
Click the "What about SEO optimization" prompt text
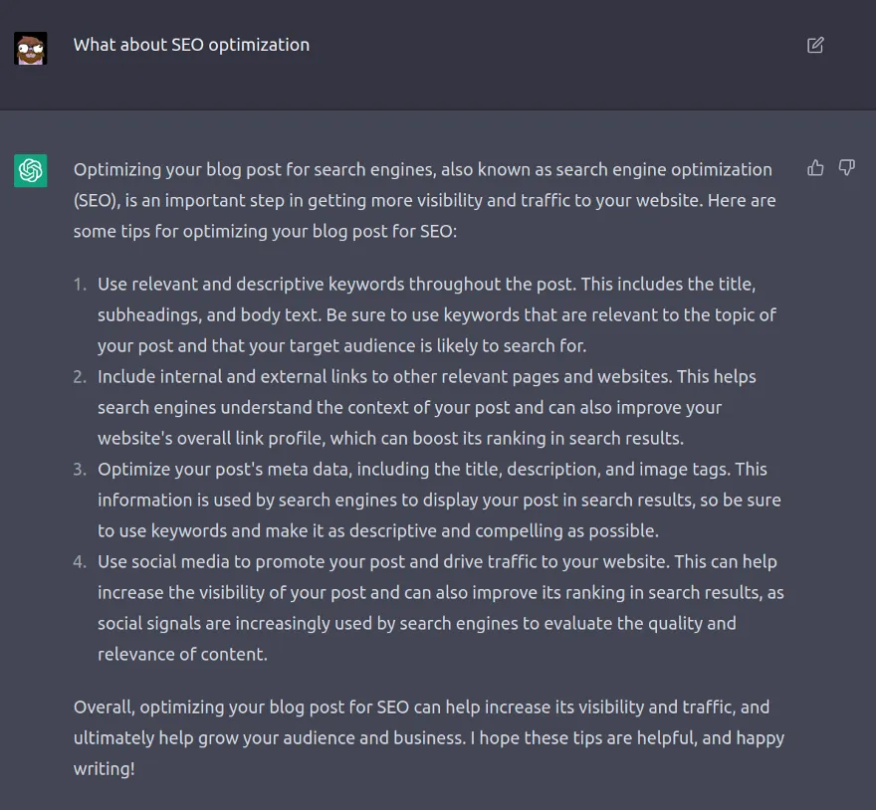tap(191, 45)
